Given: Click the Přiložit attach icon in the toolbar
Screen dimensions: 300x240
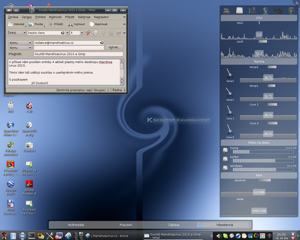Looking at the screenshot, I should [50, 25].
